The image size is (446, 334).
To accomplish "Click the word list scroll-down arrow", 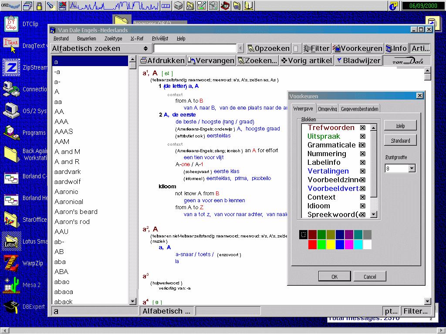I will point(132,301).
